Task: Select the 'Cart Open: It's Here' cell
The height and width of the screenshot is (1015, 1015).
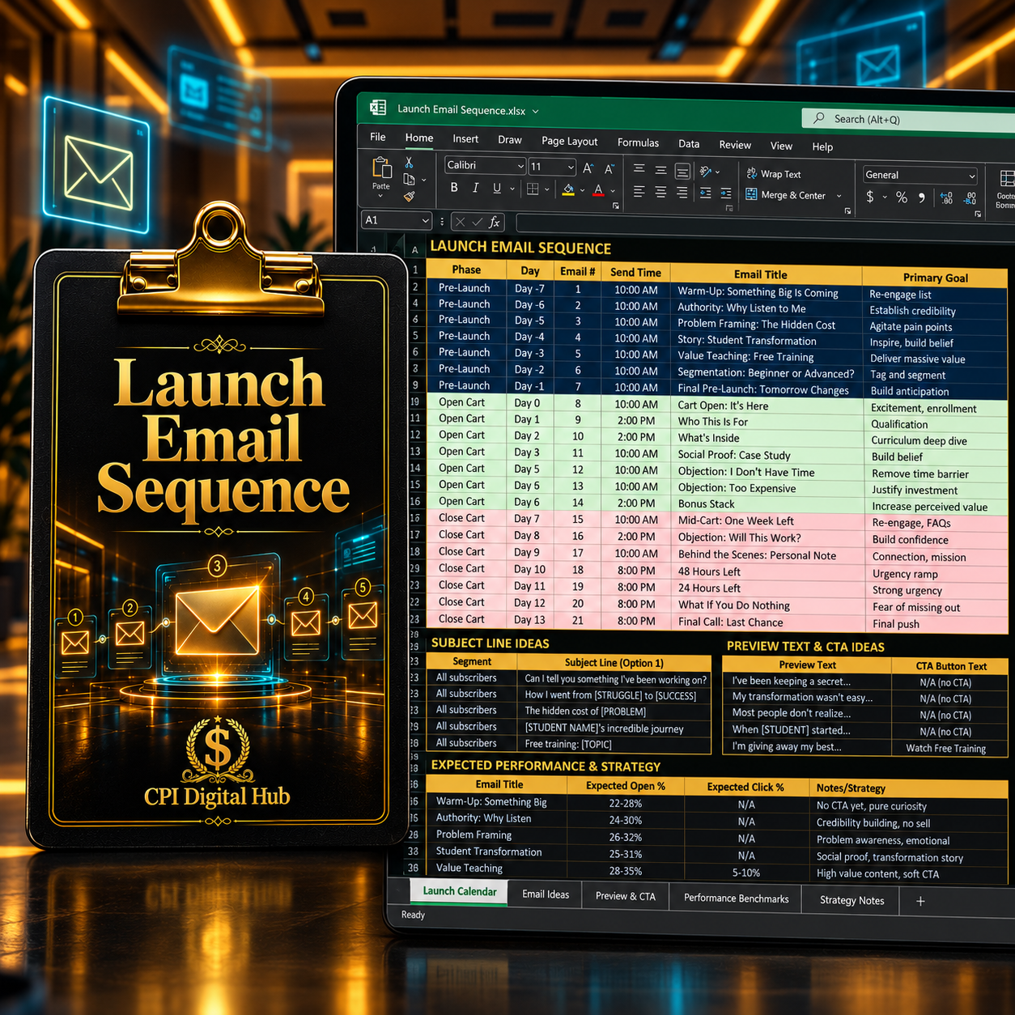Action: click(767, 406)
